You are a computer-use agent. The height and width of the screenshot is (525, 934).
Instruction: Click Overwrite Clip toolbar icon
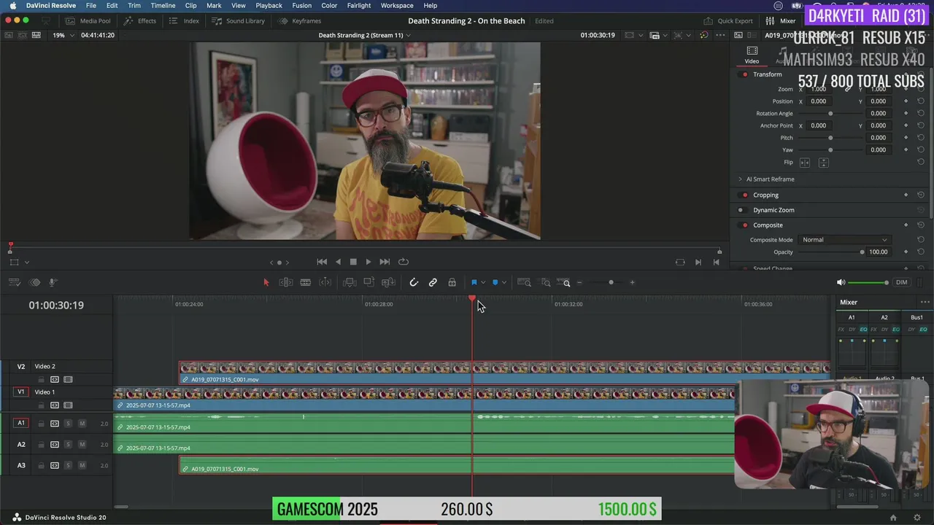369,282
